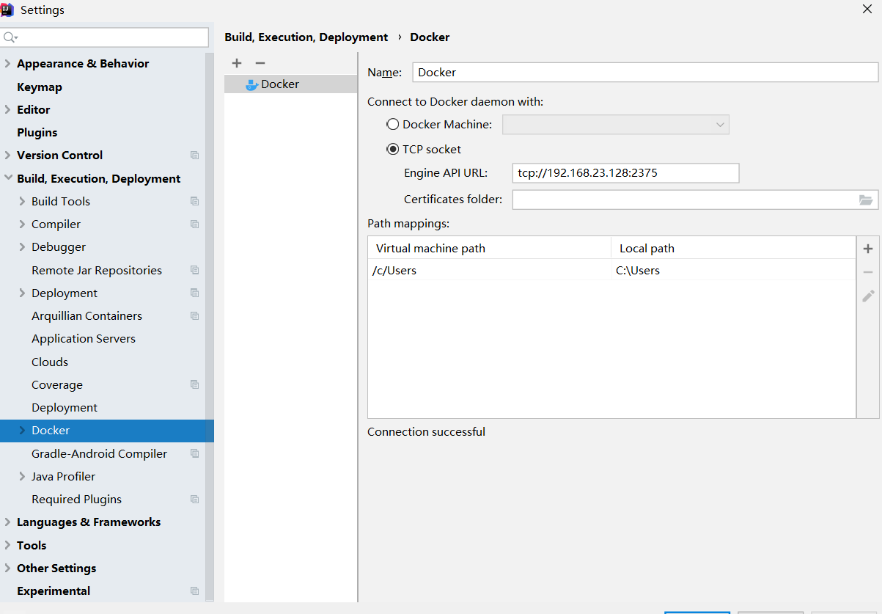Click the Name input field
Image resolution: width=882 pixels, height=614 pixels.
(645, 72)
